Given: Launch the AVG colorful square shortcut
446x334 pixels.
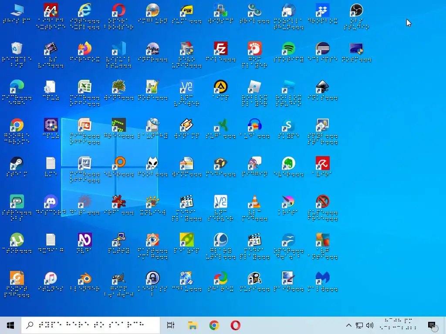Looking at the screenshot, I should [x=322, y=240].
